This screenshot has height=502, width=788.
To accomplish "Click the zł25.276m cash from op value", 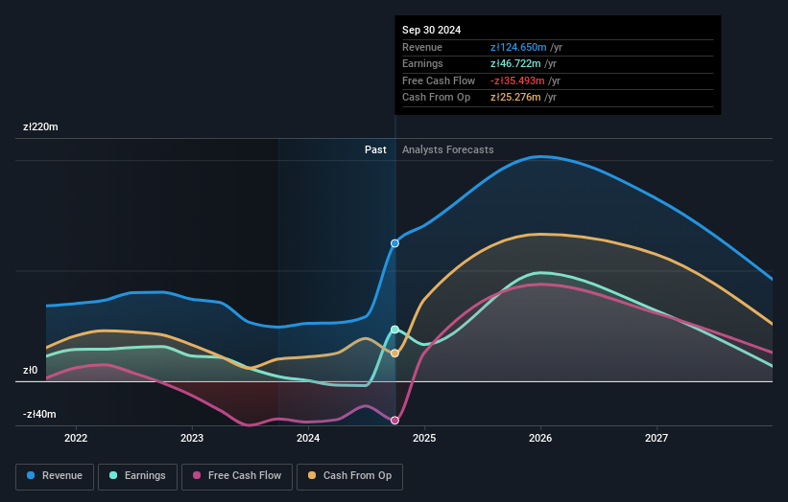I will (x=515, y=98).
